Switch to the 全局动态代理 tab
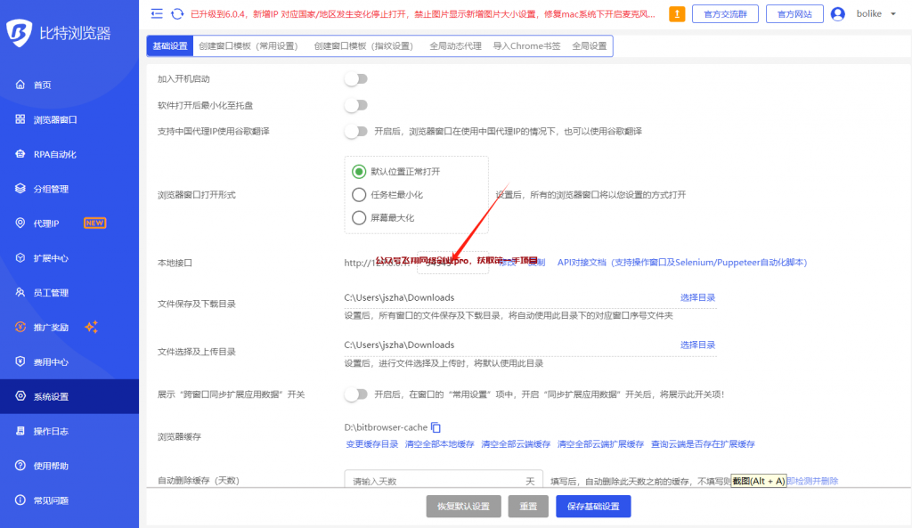Screen dimensions: 912x528 [455, 46]
